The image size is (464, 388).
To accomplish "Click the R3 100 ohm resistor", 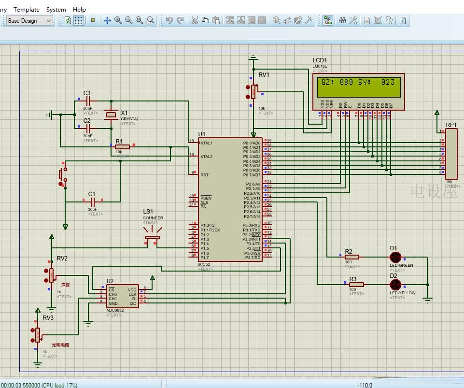I will pyautogui.click(x=356, y=285).
